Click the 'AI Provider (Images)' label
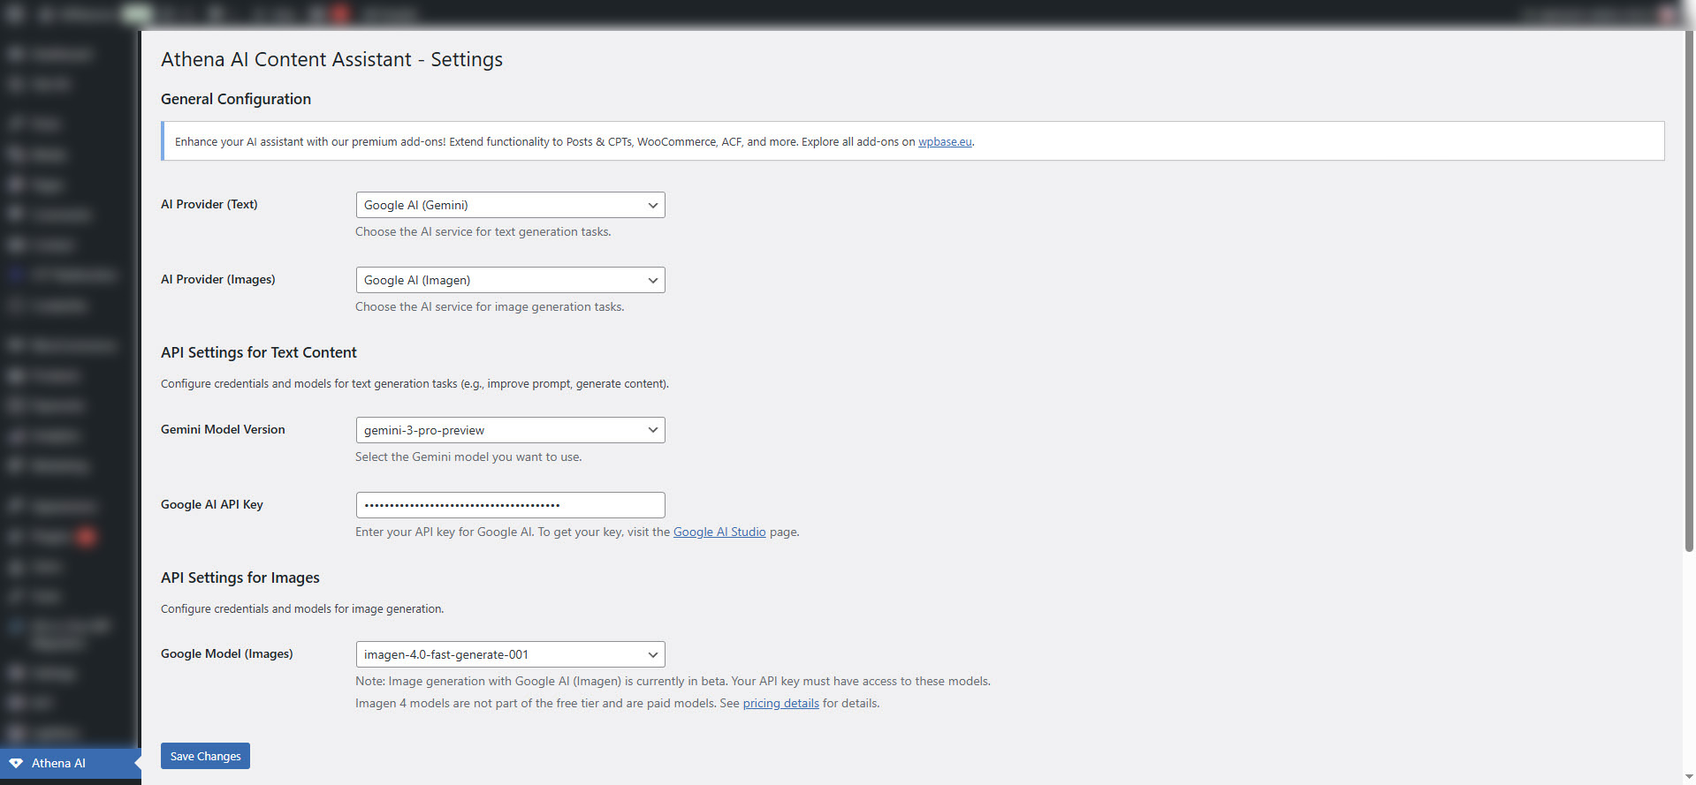The image size is (1696, 785). coord(218,279)
